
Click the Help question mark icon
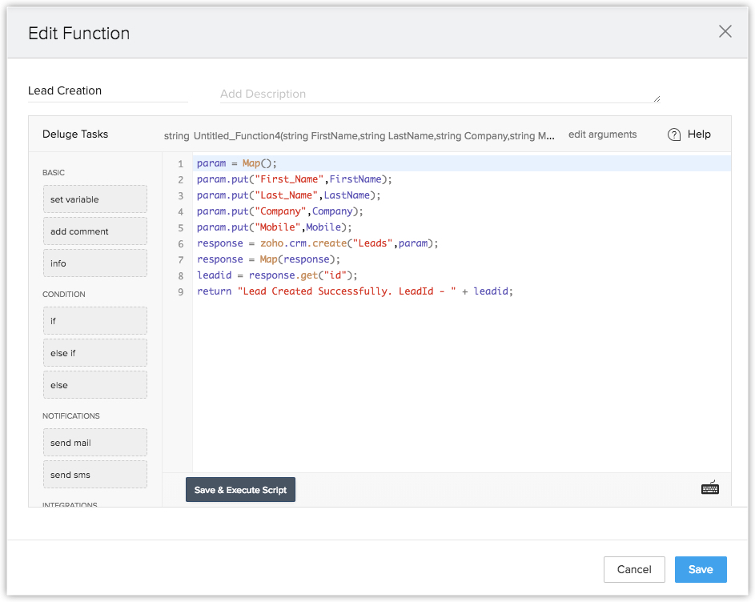click(674, 134)
